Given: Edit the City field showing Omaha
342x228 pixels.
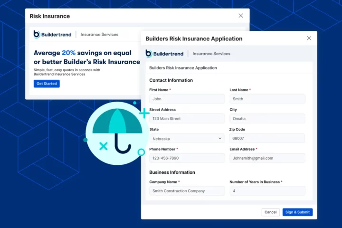Looking at the screenshot, I should [267, 119].
